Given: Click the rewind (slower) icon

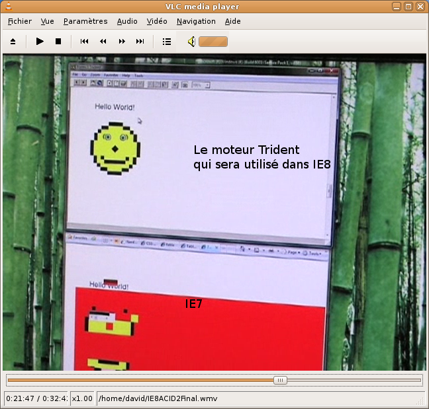Looking at the screenshot, I should click(x=103, y=42).
